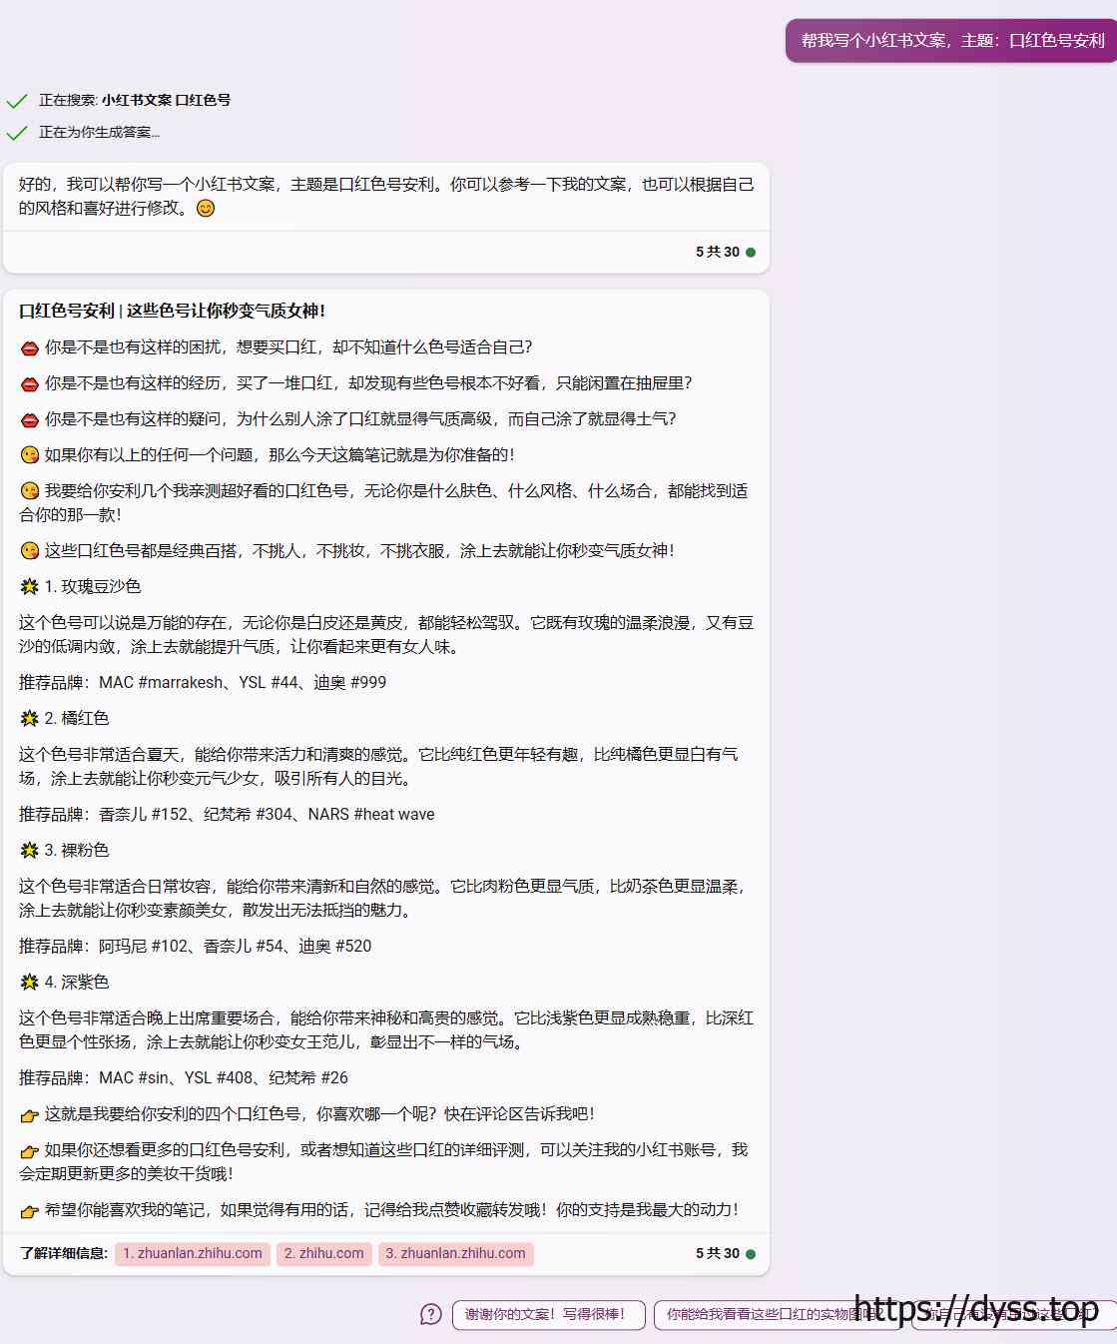Click the checkmark next to 正在为你生成答案

pyautogui.click(x=17, y=133)
